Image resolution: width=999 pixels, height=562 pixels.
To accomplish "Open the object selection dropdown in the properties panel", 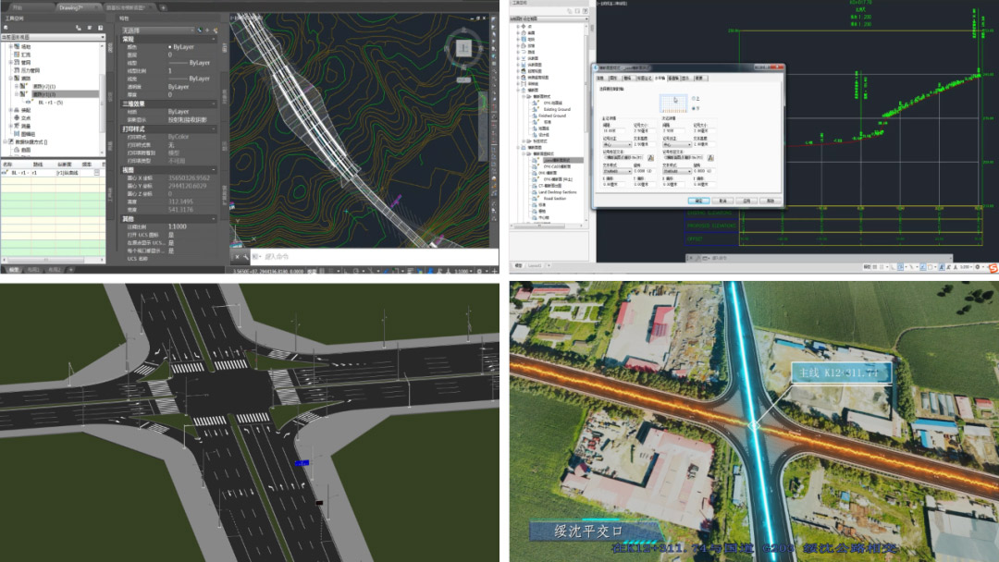I will [x=192, y=29].
